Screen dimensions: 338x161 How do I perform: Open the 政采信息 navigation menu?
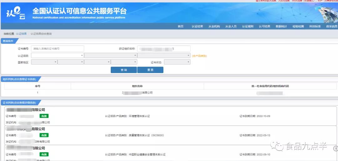click(332, 27)
